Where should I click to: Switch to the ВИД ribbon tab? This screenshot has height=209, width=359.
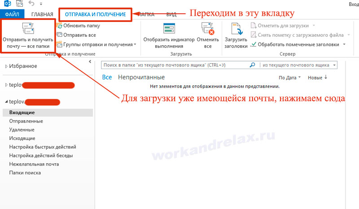point(171,14)
